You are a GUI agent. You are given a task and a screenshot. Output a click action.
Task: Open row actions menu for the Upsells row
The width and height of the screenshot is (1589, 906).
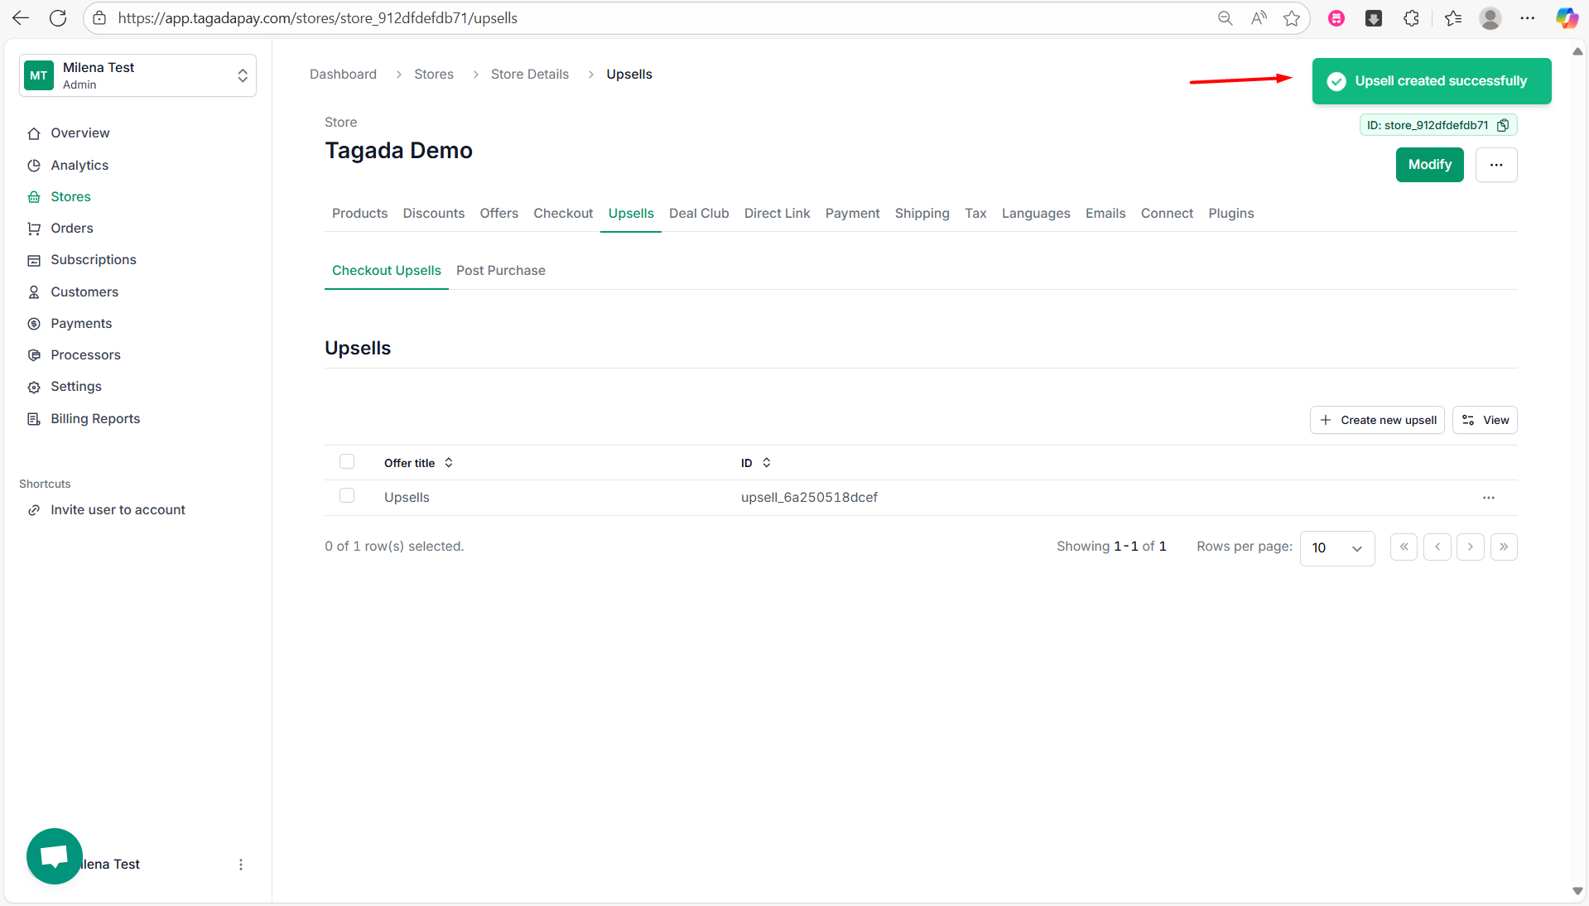1489,498
